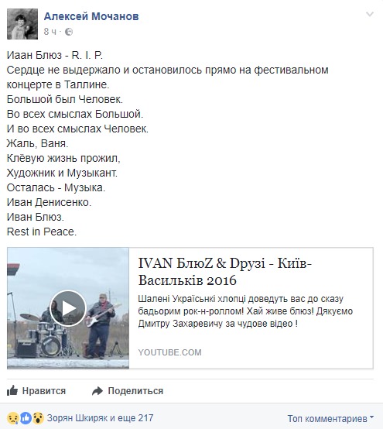The image size is (383, 429).
Task: Open post options chevron menu
Action: [370, 15]
